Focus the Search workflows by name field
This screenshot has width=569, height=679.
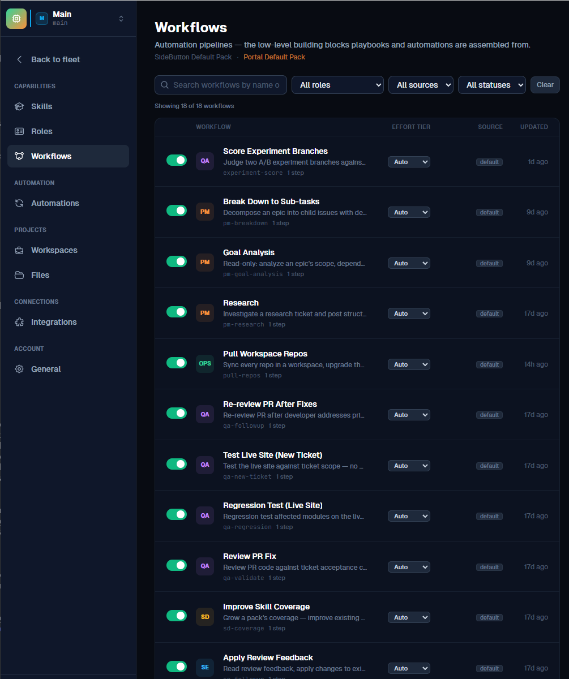pyautogui.click(x=221, y=85)
